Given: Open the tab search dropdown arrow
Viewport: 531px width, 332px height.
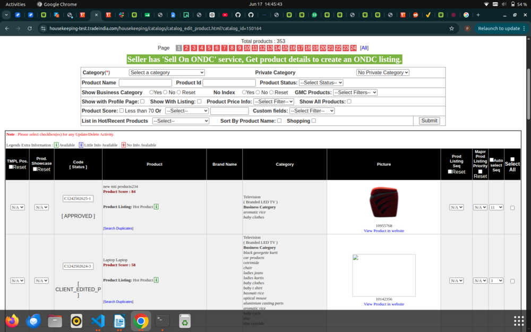Looking at the screenshot, I should click(x=6, y=15).
